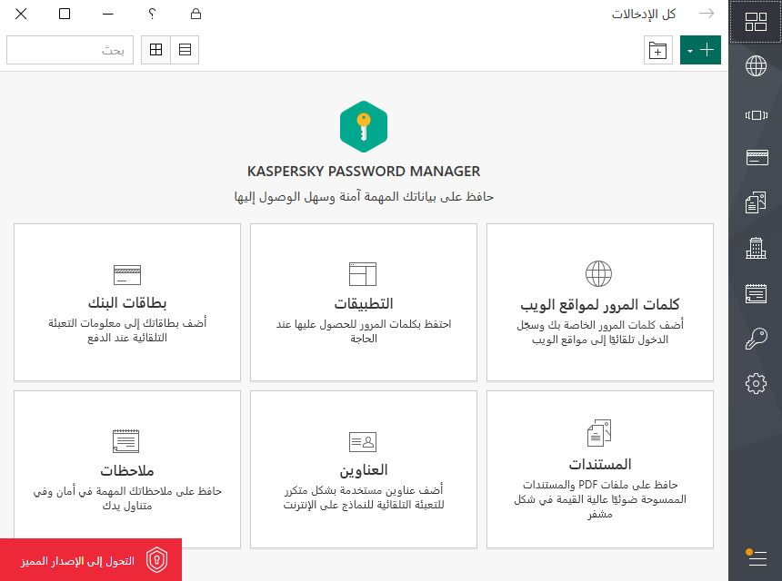Click التحول إلى الإصدار المميز upgrade banner
Image resolution: width=782 pixels, height=581 pixels.
click(91, 559)
